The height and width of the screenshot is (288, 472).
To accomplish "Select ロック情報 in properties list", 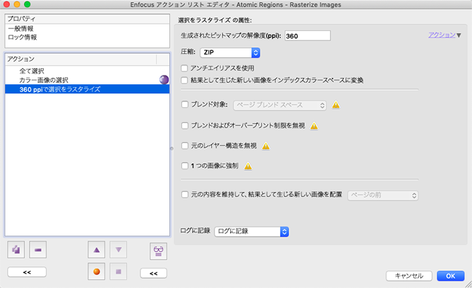I will (87, 37).
